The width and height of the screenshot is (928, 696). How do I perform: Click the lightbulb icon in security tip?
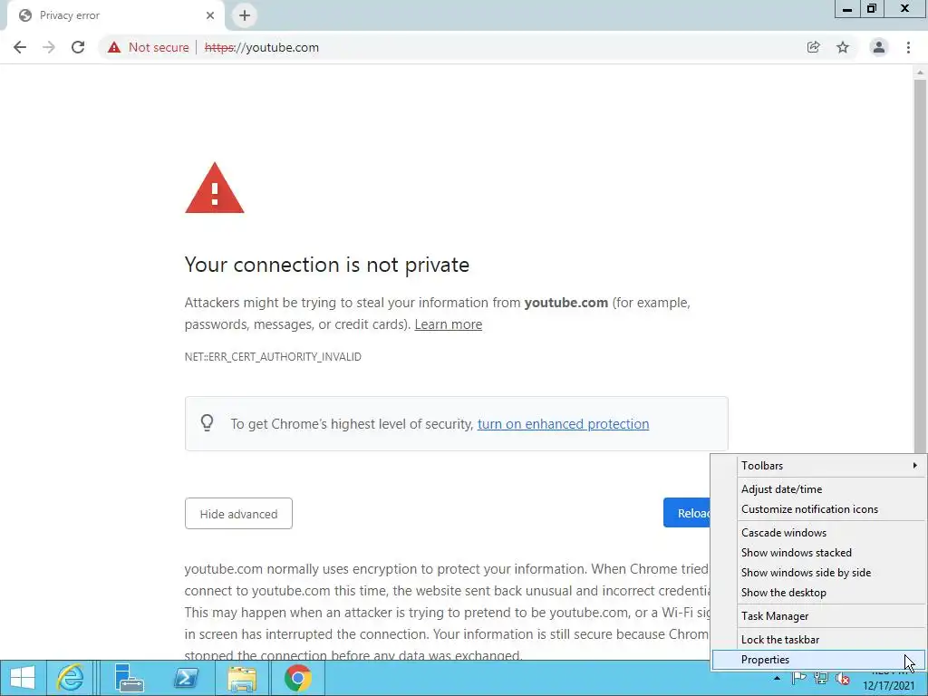pos(208,423)
